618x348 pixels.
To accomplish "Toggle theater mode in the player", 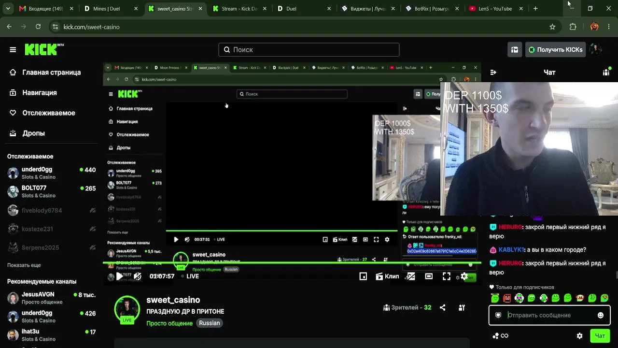I will click(x=429, y=276).
